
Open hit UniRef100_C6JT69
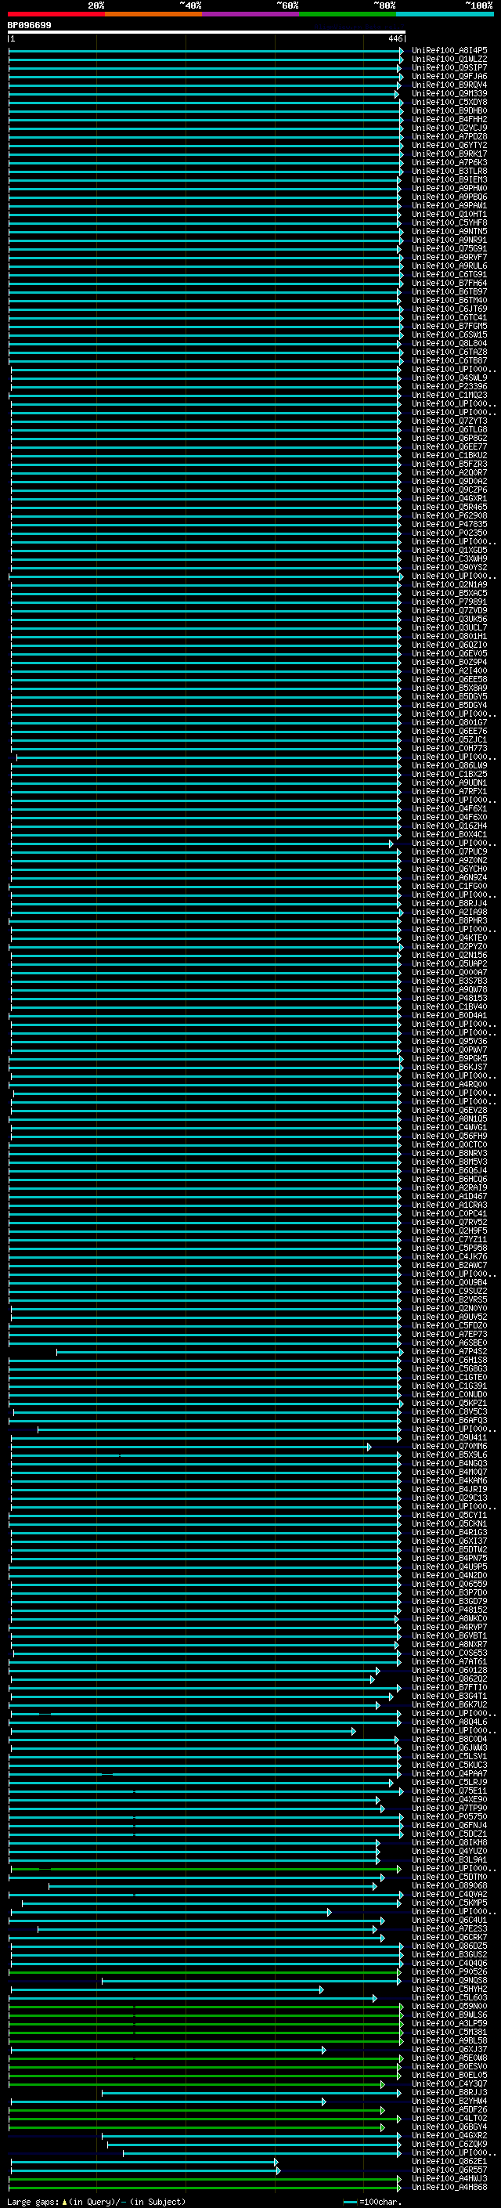tap(449, 309)
